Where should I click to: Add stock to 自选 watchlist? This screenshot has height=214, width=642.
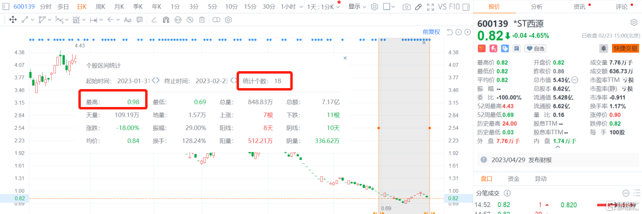[536, 48]
